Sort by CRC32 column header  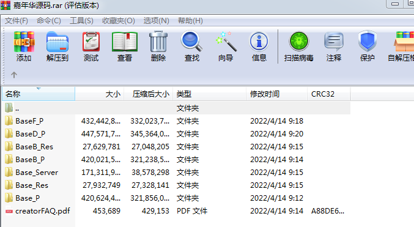(x=329, y=94)
